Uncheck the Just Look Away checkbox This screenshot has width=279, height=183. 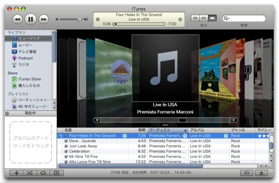tap(66, 146)
